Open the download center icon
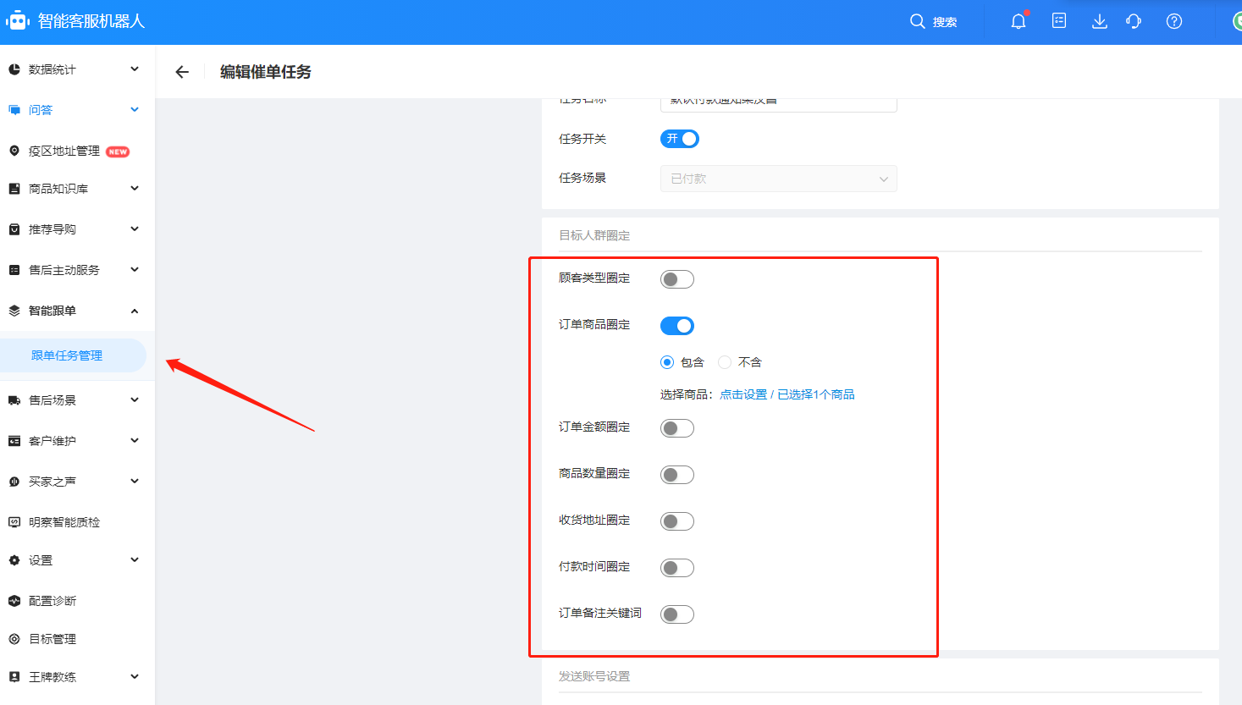The image size is (1242, 705). 1100,21
